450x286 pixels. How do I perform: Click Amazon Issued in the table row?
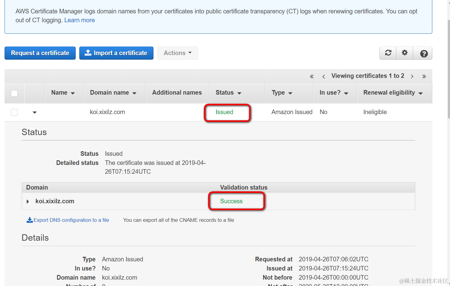[292, 112]
